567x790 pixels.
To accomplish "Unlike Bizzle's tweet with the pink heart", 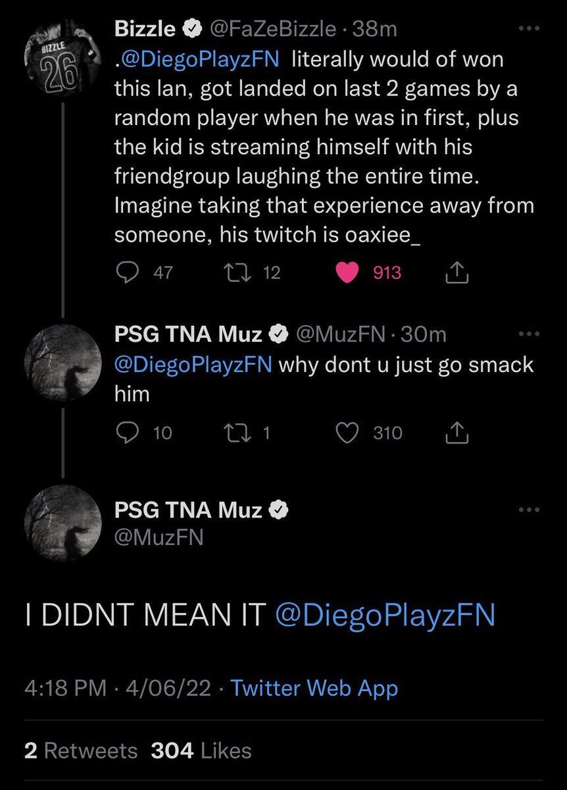I will tap(360, 273).
